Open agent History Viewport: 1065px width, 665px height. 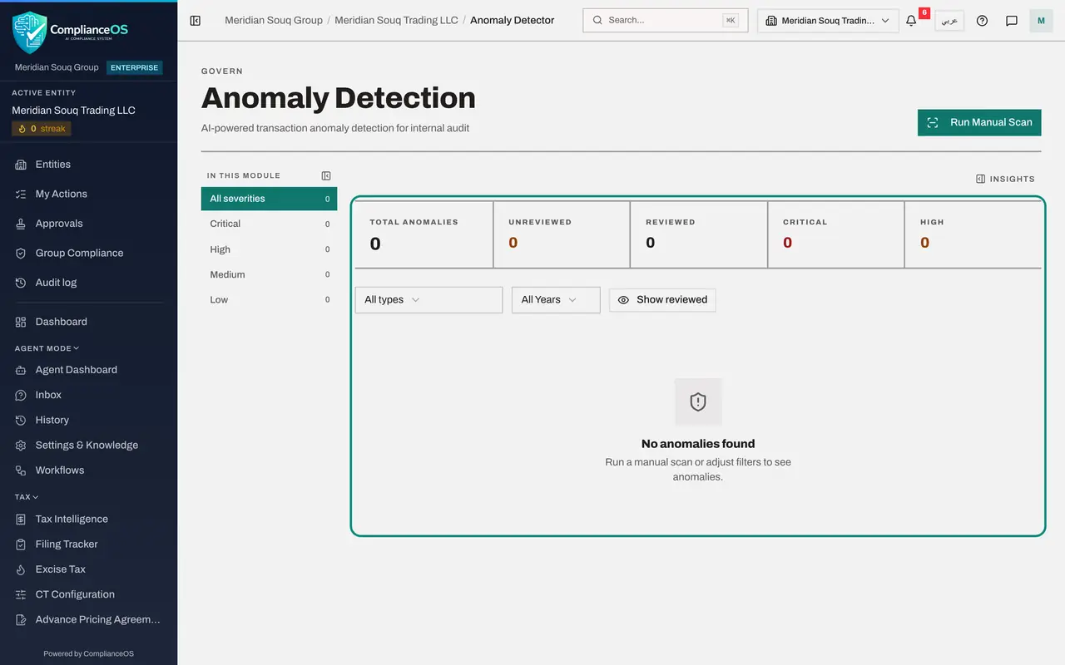coord(88,420)
